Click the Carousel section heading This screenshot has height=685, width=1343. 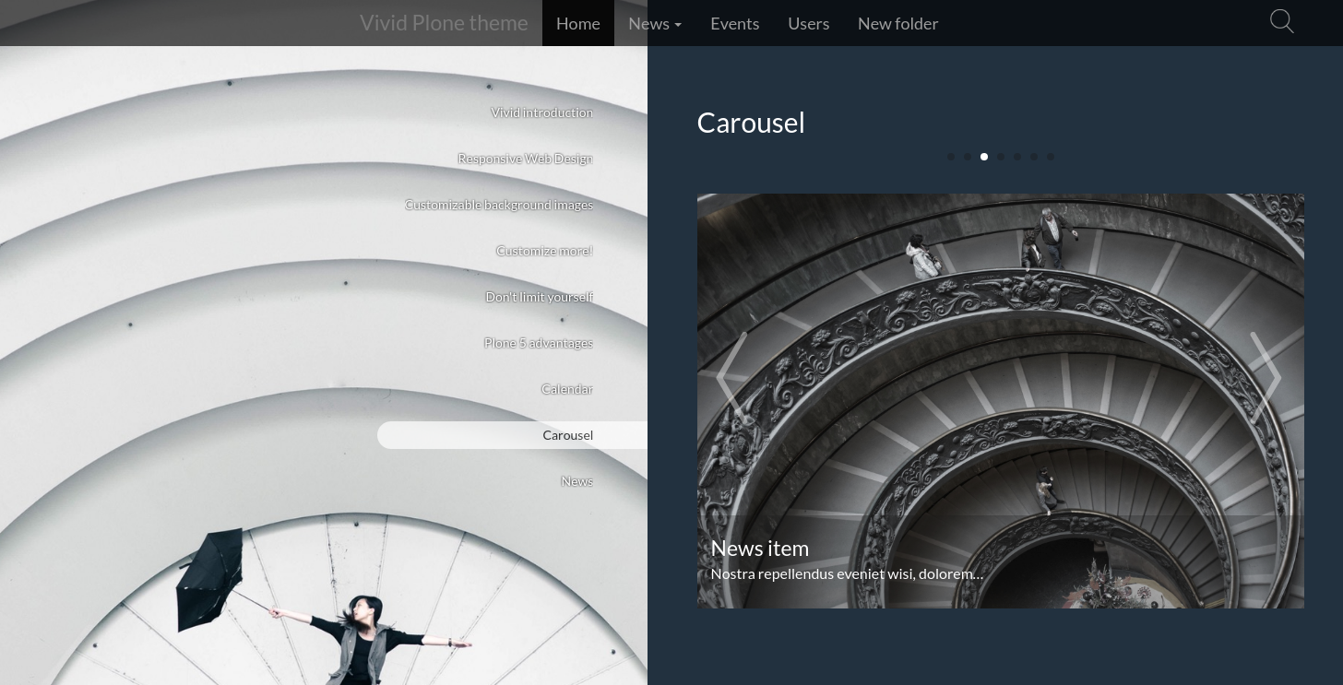pyautogui.click(x=751, y=123)
